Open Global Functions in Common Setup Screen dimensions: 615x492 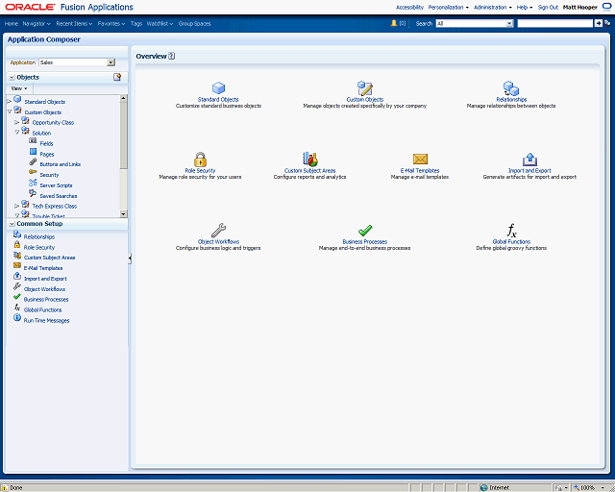42,310
